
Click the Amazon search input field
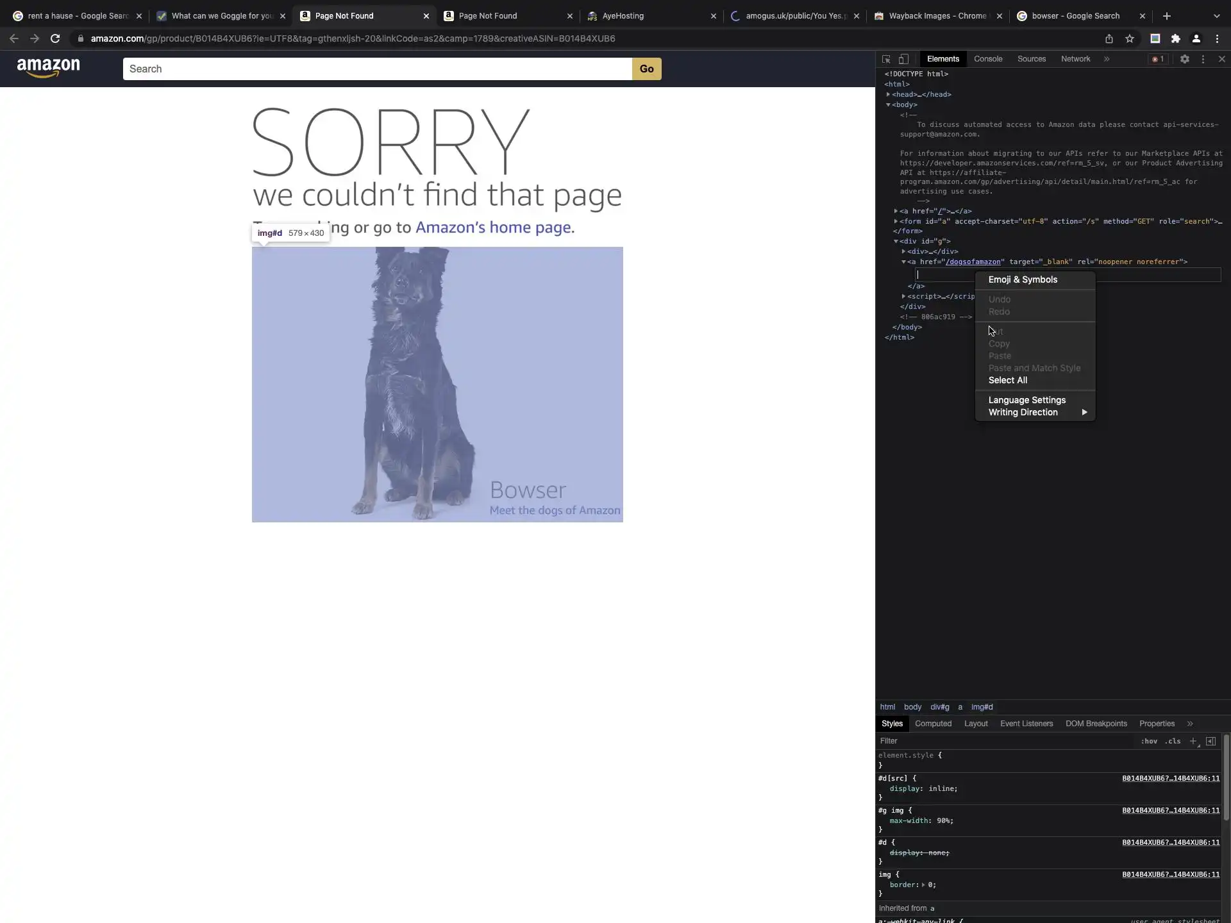click(377, 69)
